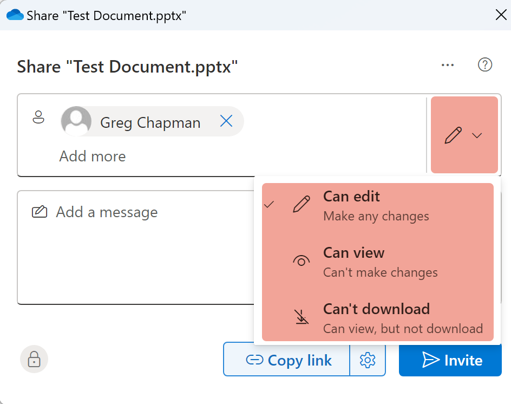Pick the "Can't download" menu option
Screen dimensions: 511x404
[x=377, y=318]
